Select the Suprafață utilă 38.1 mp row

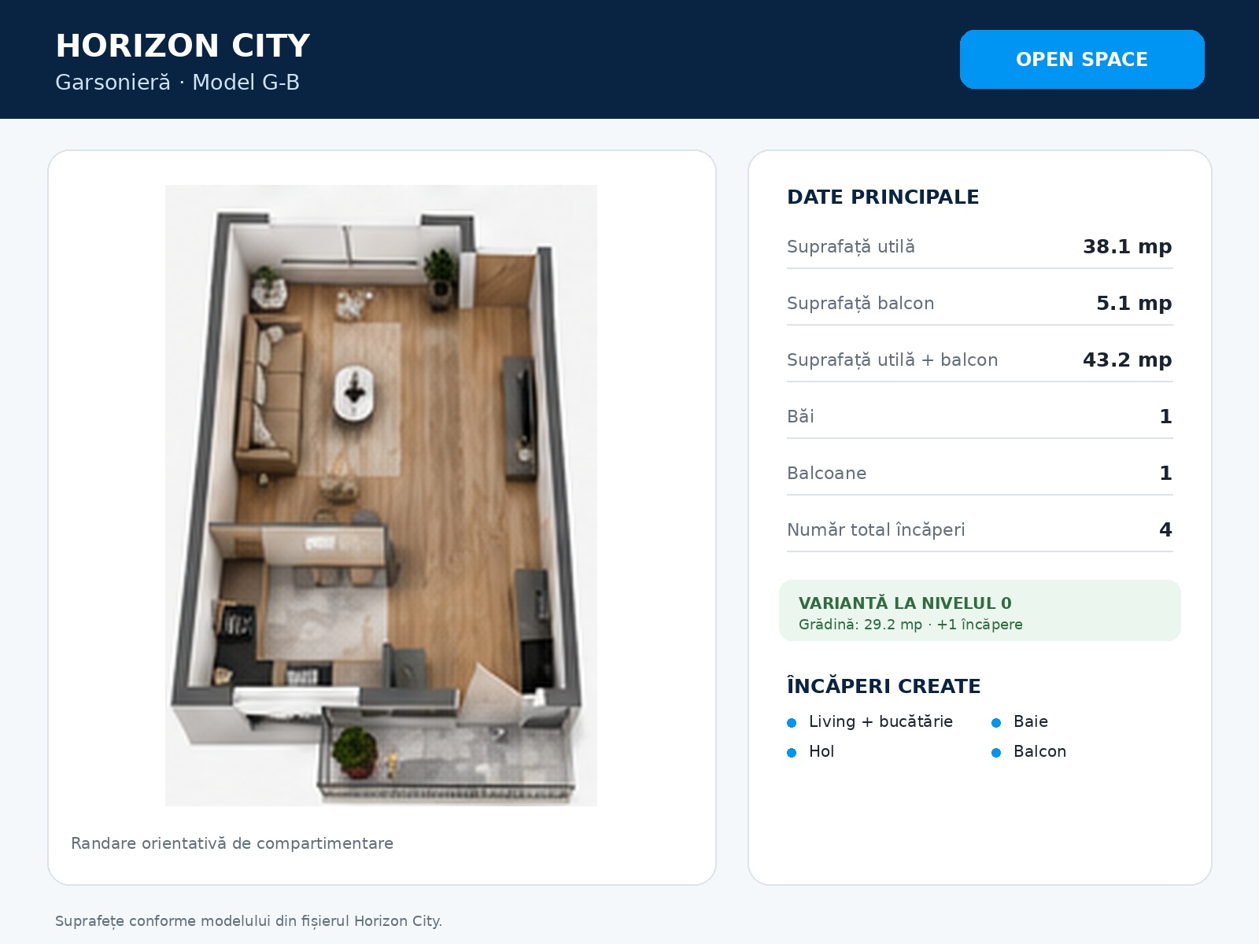click(980, 246)
